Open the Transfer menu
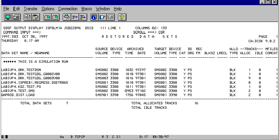This screenshot has height=140, width=279. pyautogui.click(x=31, y=9)
